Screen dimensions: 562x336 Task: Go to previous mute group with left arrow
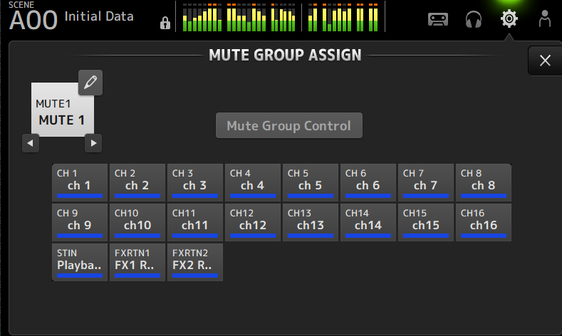click(x=31, y=143)
